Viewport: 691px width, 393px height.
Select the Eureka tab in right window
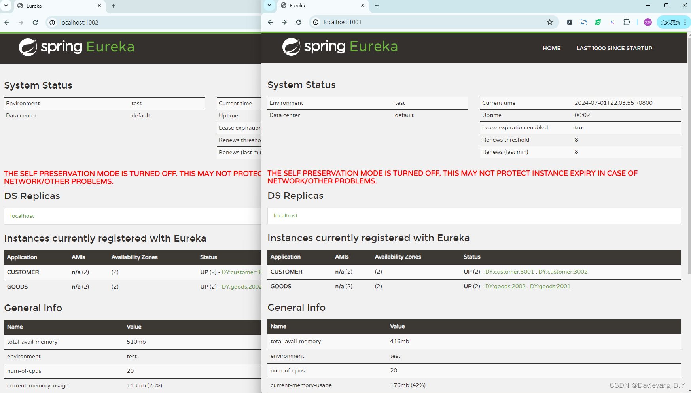(x=323, y=6)
